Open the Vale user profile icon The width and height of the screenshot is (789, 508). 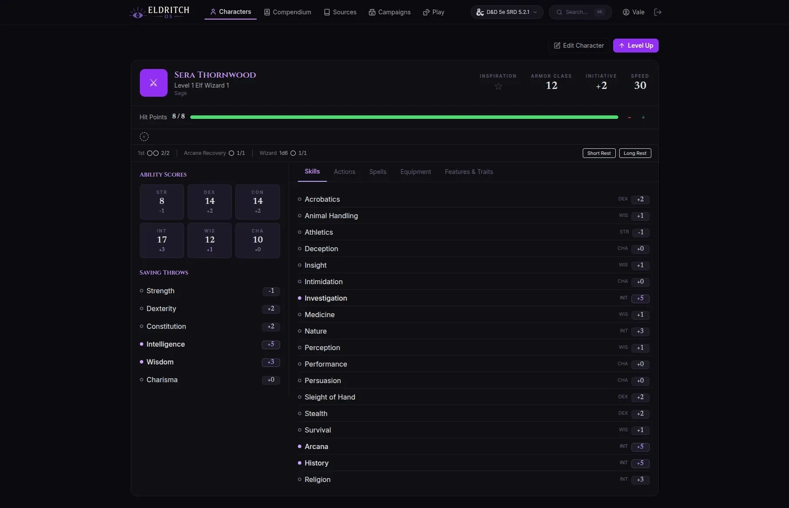click(x=626, y=12)
